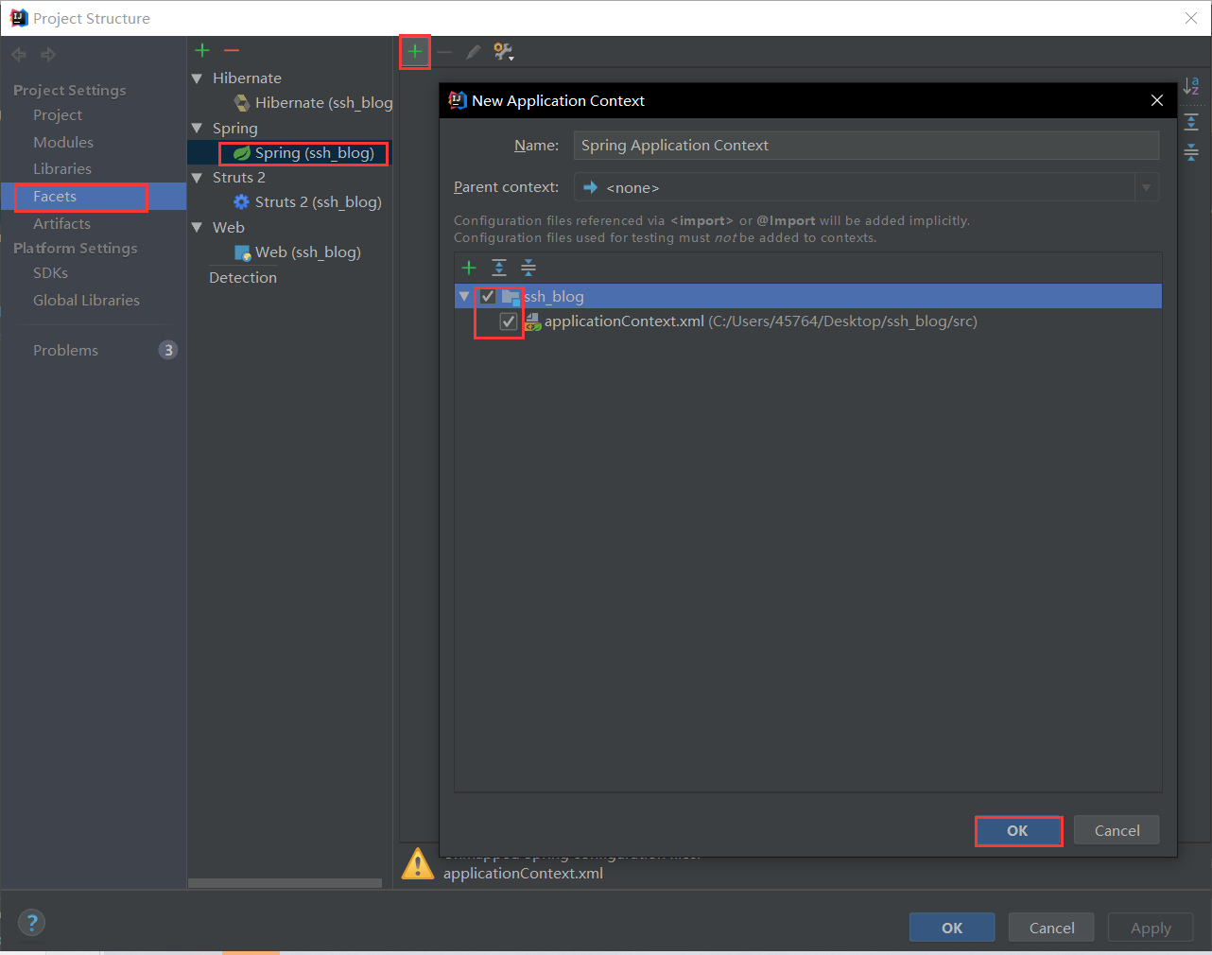Select Libraries in Project Settings
The image size is (1212, 955).
tap(62, 169)
